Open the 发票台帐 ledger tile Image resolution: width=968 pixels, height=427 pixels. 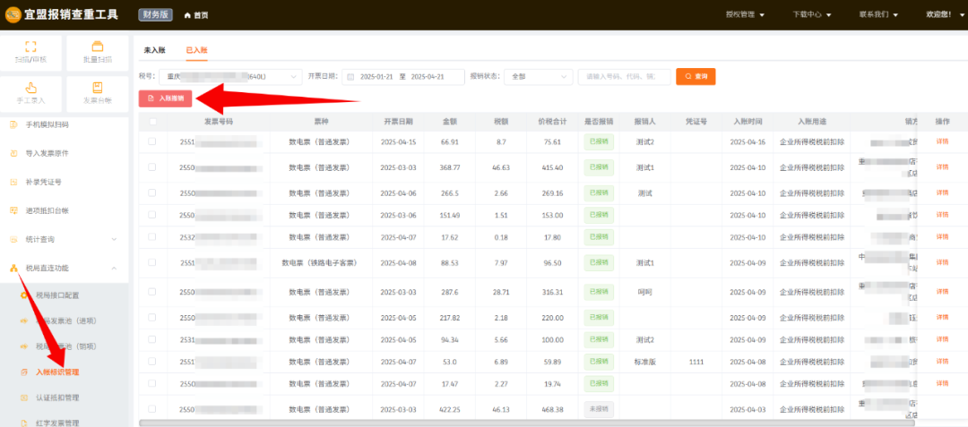(x=98, y=94)
